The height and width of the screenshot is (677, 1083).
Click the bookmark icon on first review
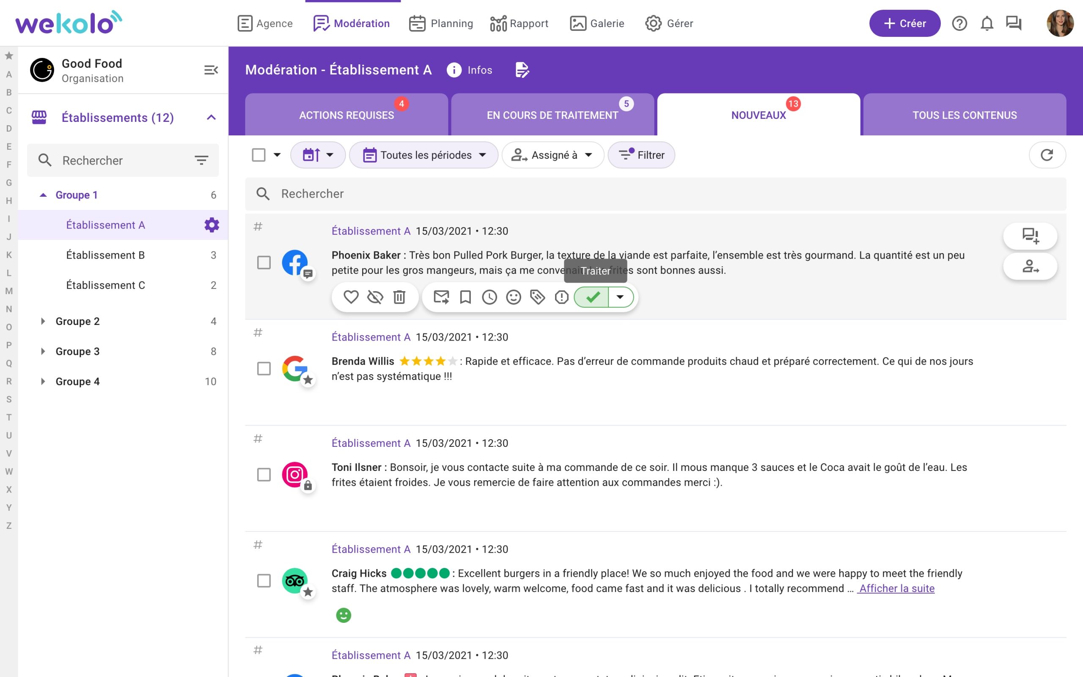click(x=465, y=297)
